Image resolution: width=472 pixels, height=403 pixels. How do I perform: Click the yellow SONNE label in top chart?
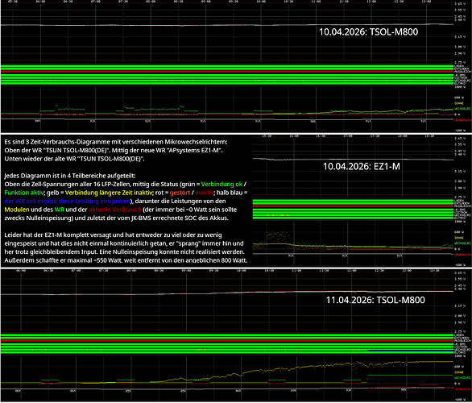[x=458, y=103]
